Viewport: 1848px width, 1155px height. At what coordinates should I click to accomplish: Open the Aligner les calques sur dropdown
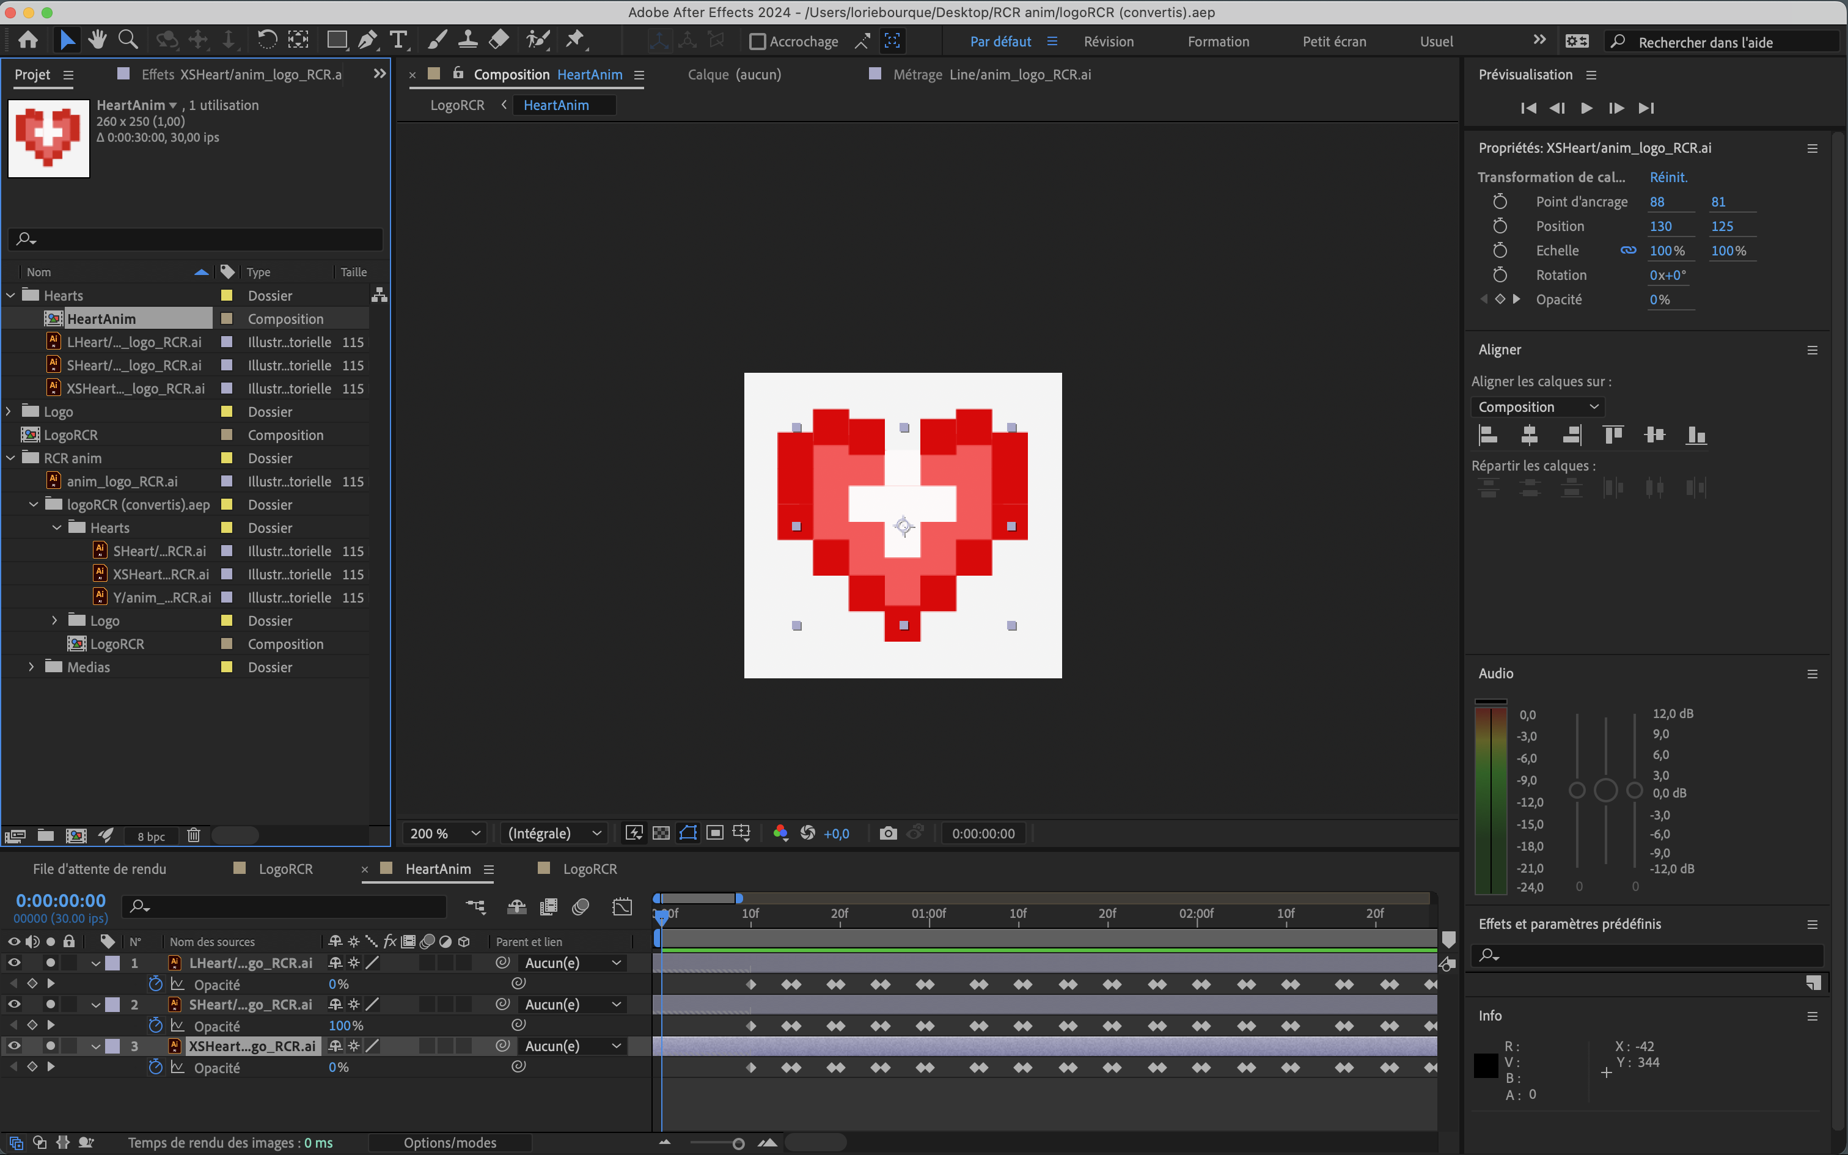point(1538,407)
